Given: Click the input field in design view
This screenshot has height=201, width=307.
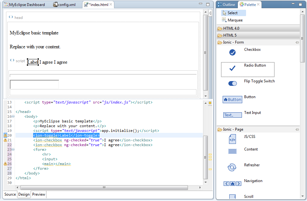Looking at the screenshot, I should 34,85.
